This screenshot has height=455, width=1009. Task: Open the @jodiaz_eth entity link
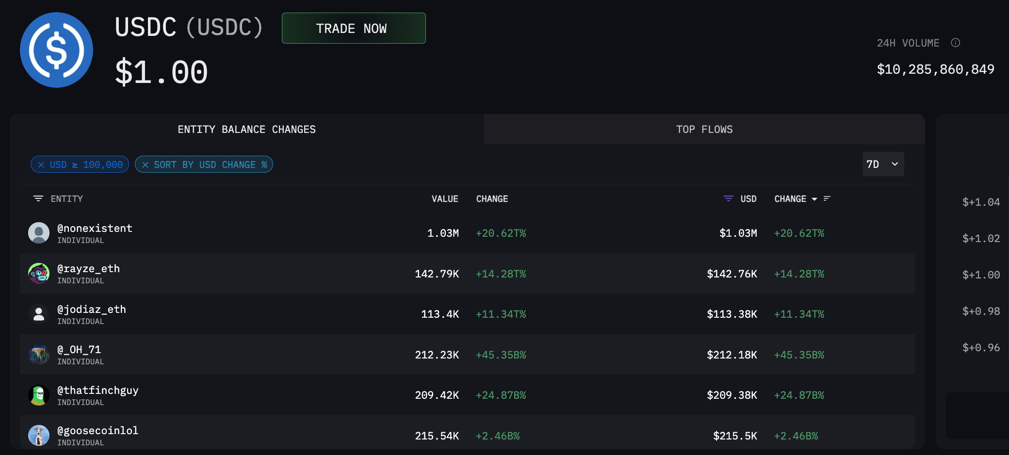92,309
